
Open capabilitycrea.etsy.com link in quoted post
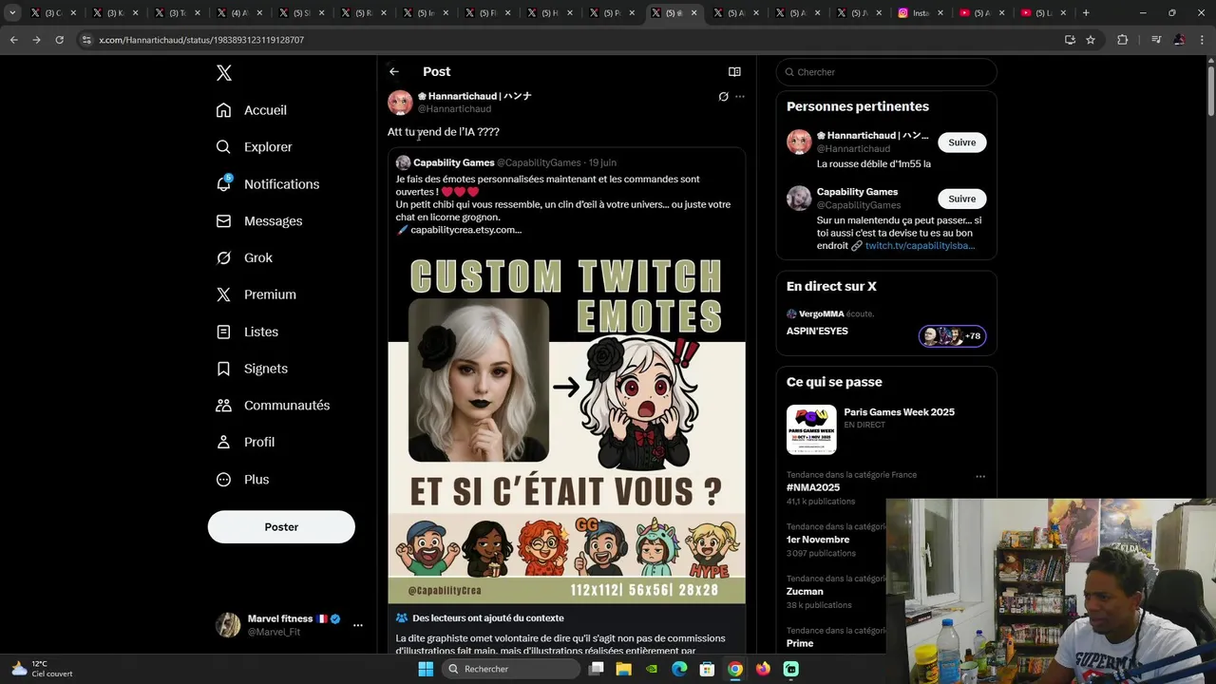point(465,230)
